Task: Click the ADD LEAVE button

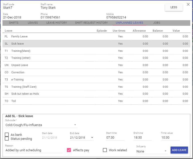Action: 179,150
